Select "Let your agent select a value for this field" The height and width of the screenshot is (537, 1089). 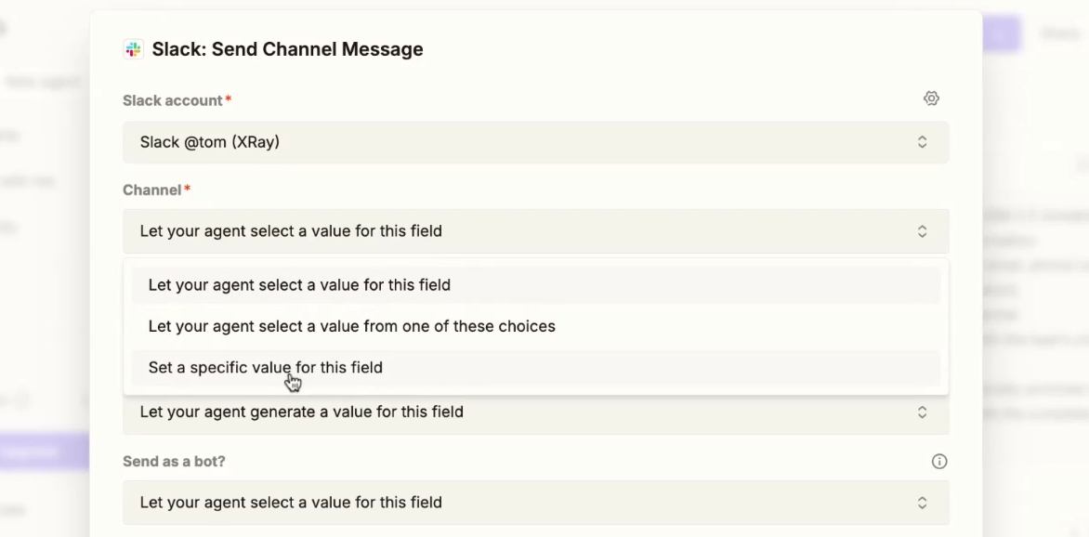point(299,285)
